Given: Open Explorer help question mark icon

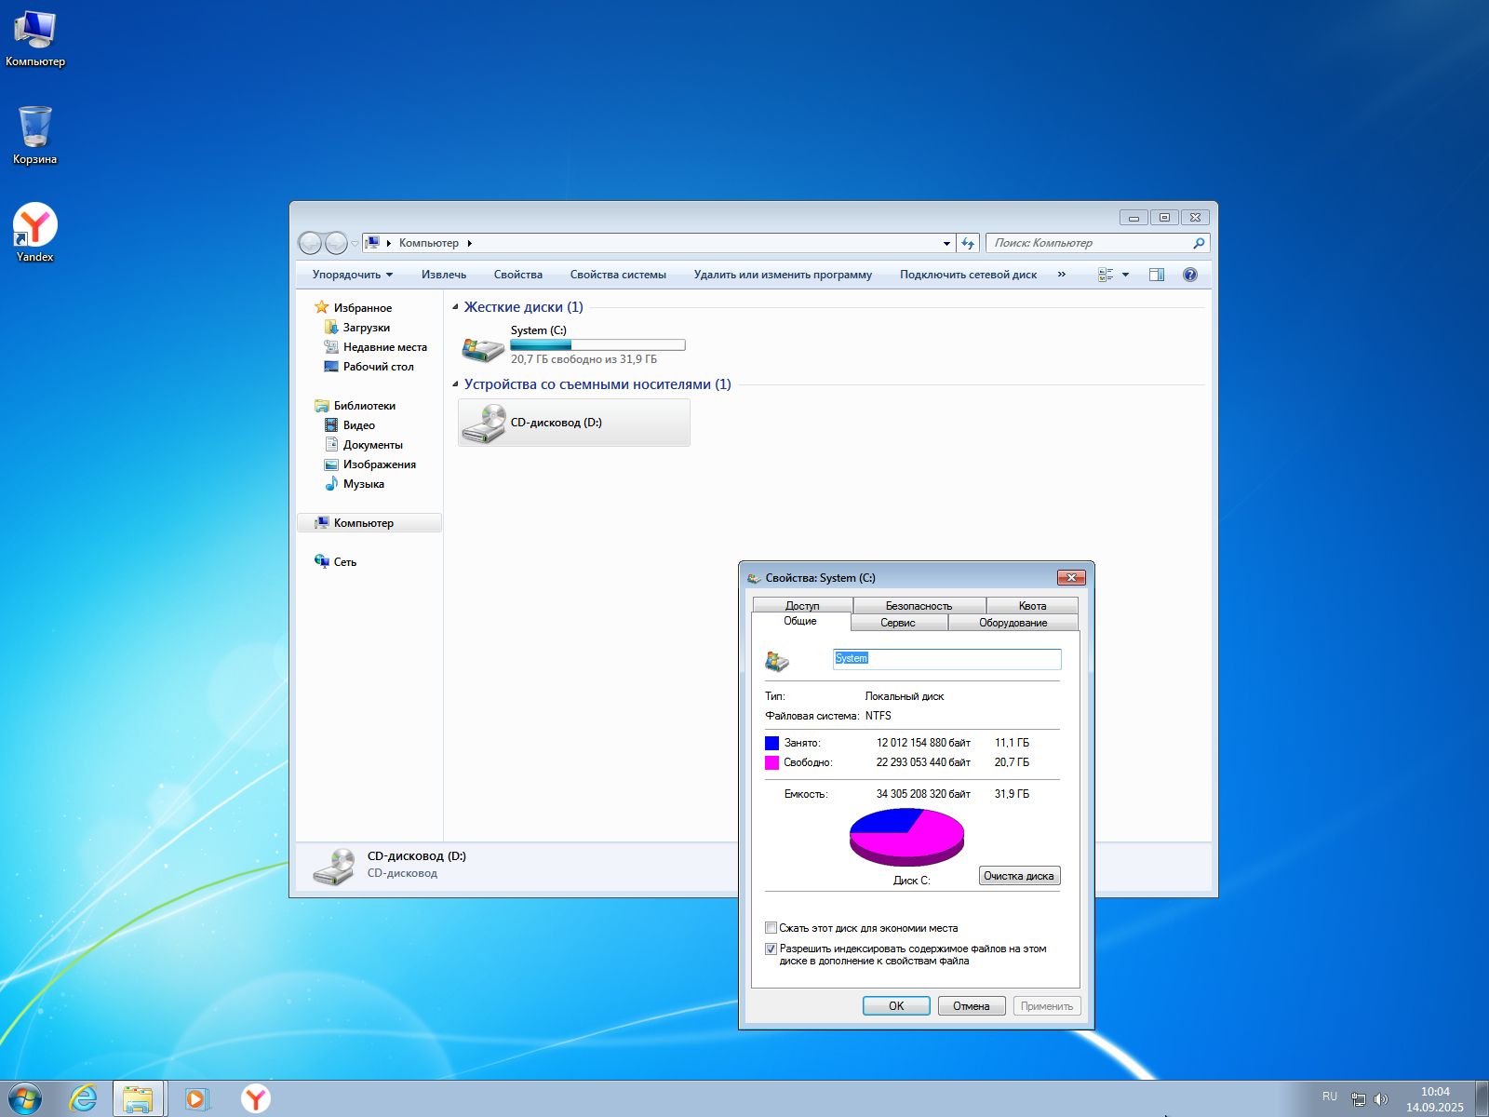Looking at the screenshot, I should pyautogui.click(x=1189, y=275).
